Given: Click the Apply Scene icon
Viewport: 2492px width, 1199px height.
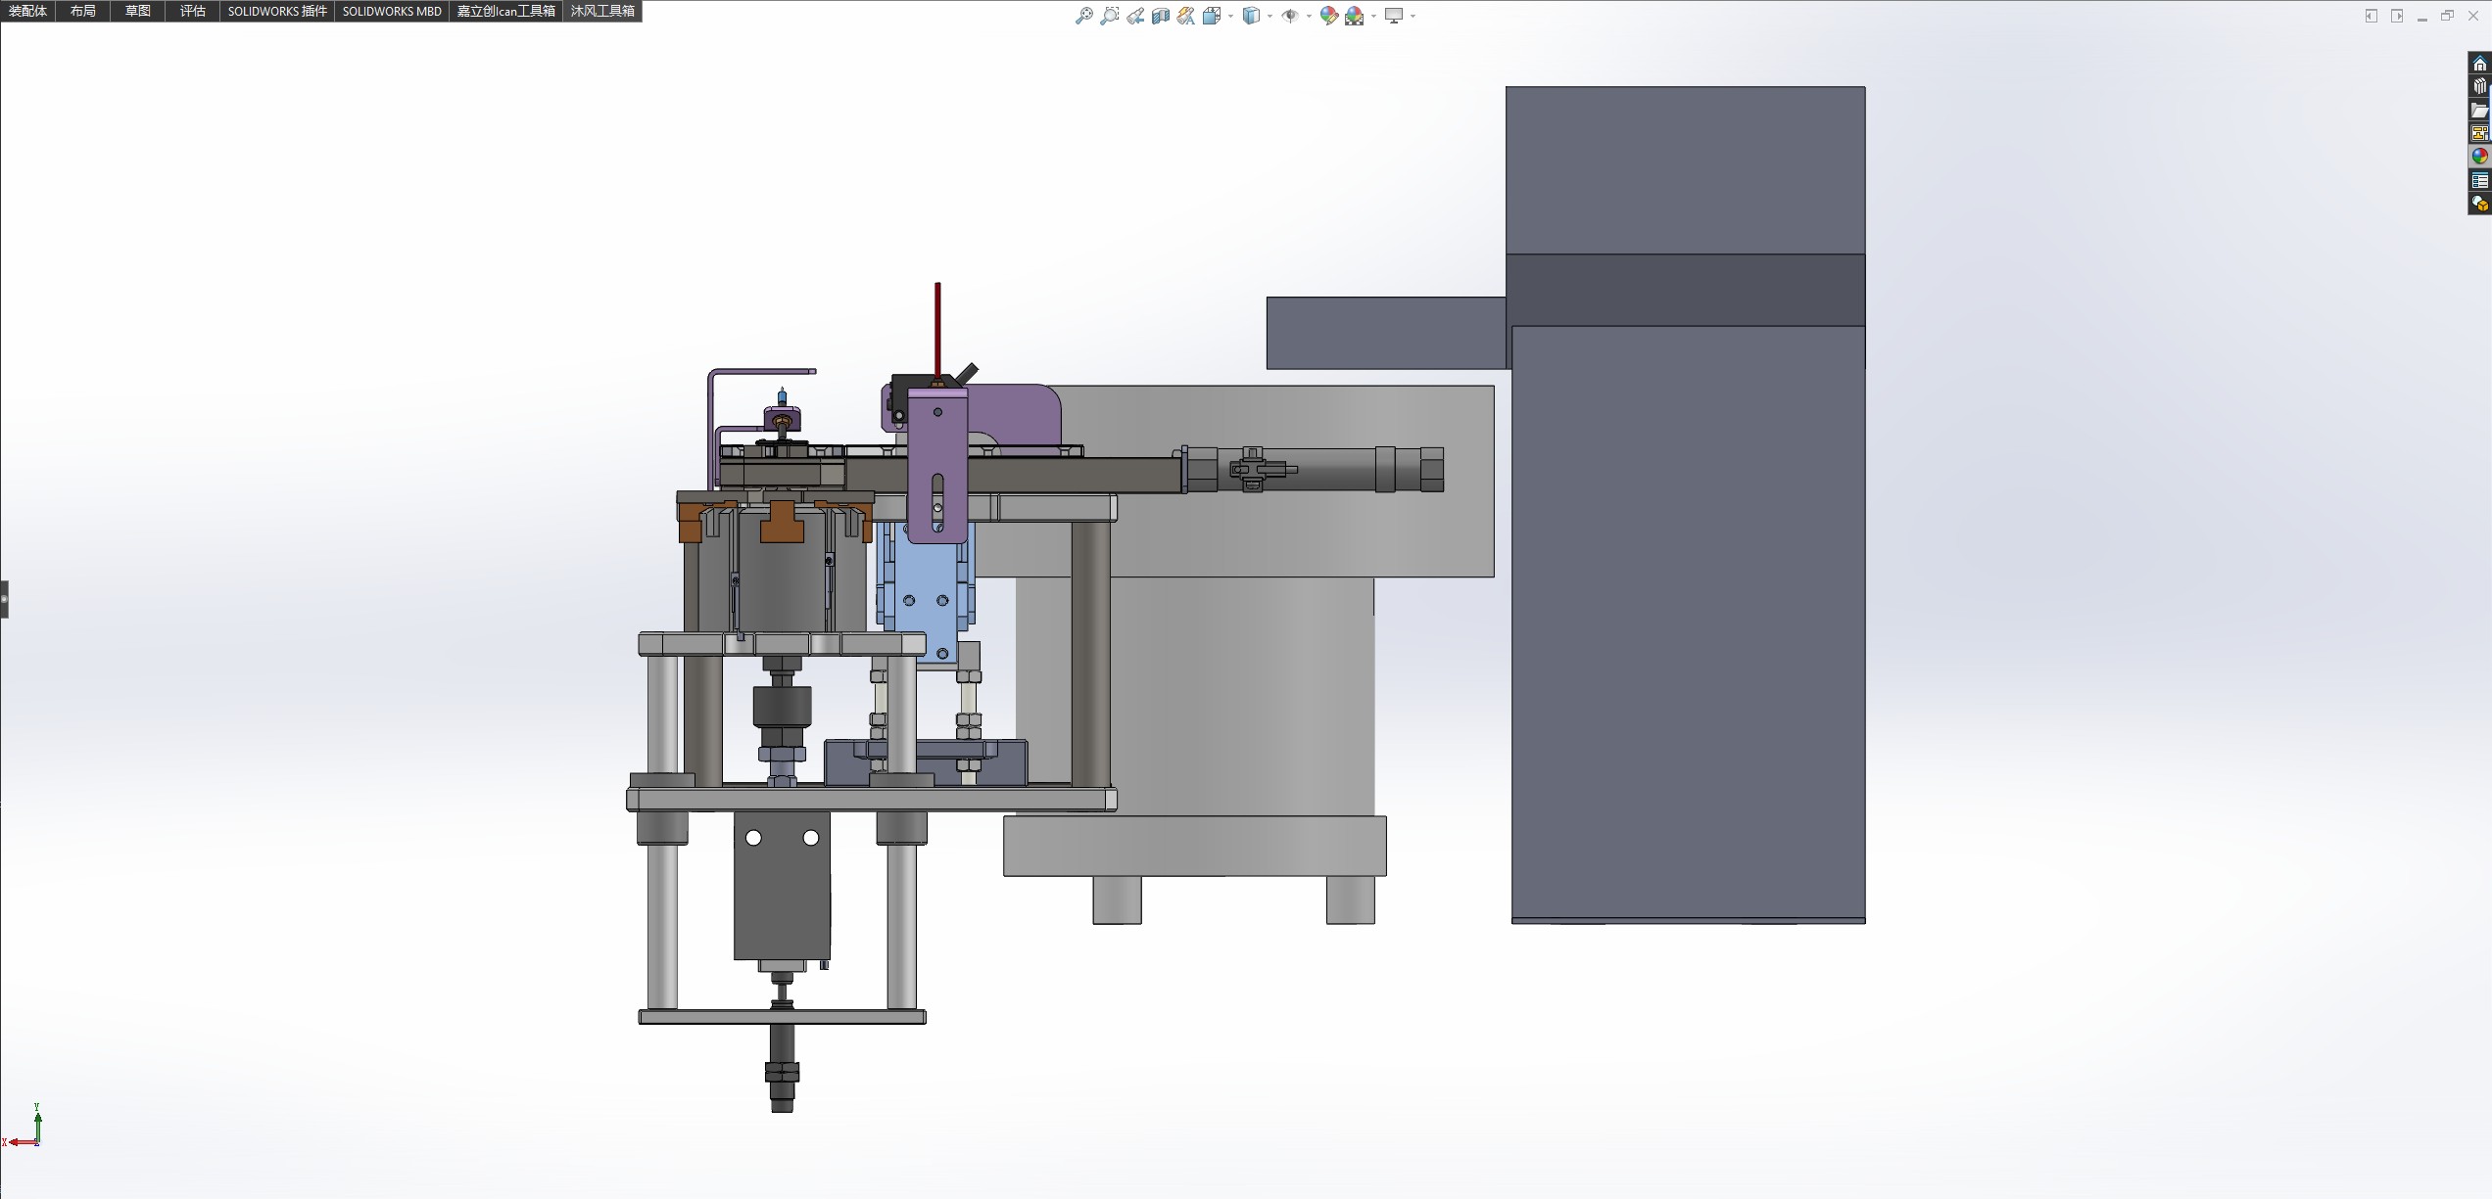Looking at the screenshot, I should [1355, 16].
